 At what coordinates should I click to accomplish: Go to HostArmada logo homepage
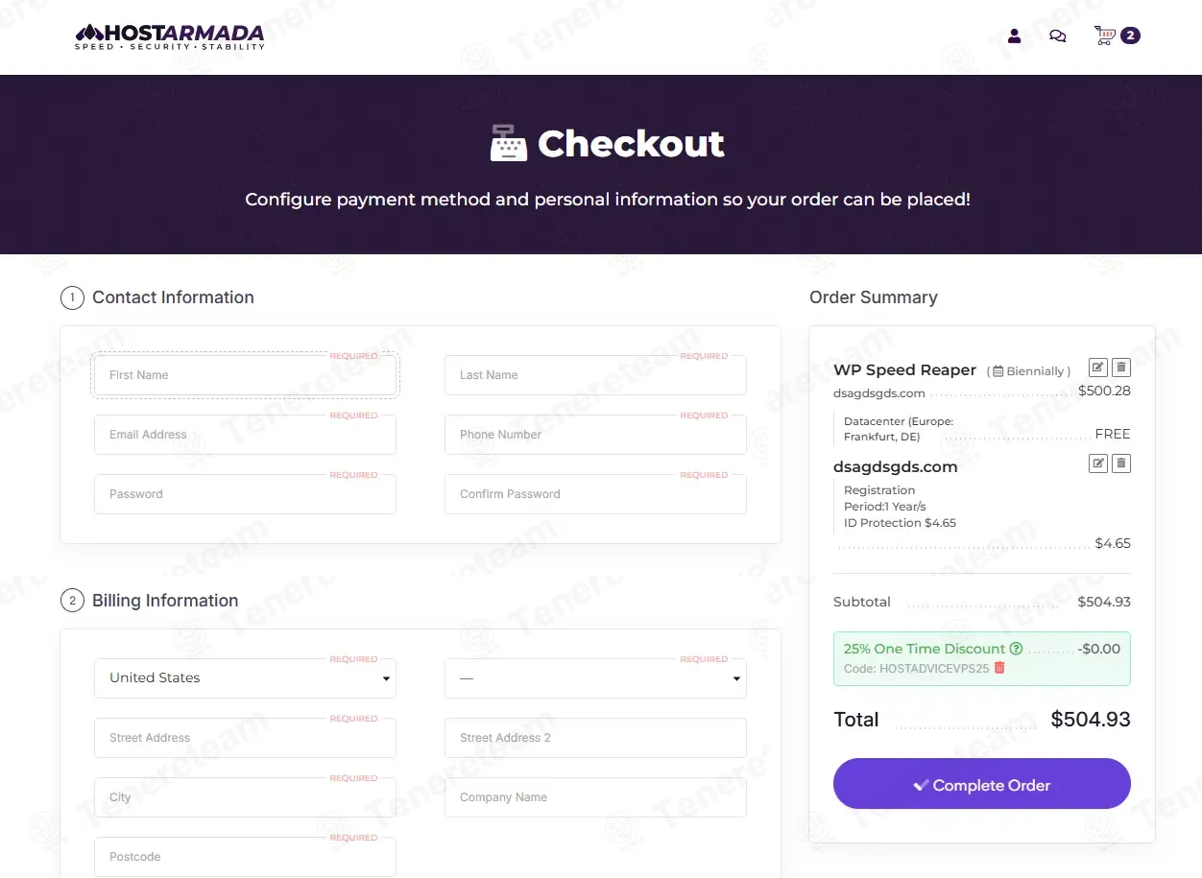[169, 36]
